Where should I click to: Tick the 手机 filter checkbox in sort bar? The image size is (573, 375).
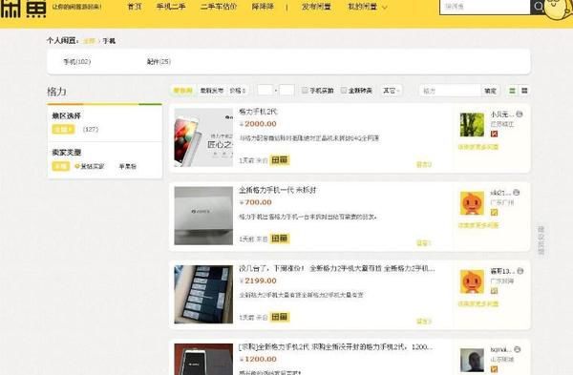(x=305, y=91)
